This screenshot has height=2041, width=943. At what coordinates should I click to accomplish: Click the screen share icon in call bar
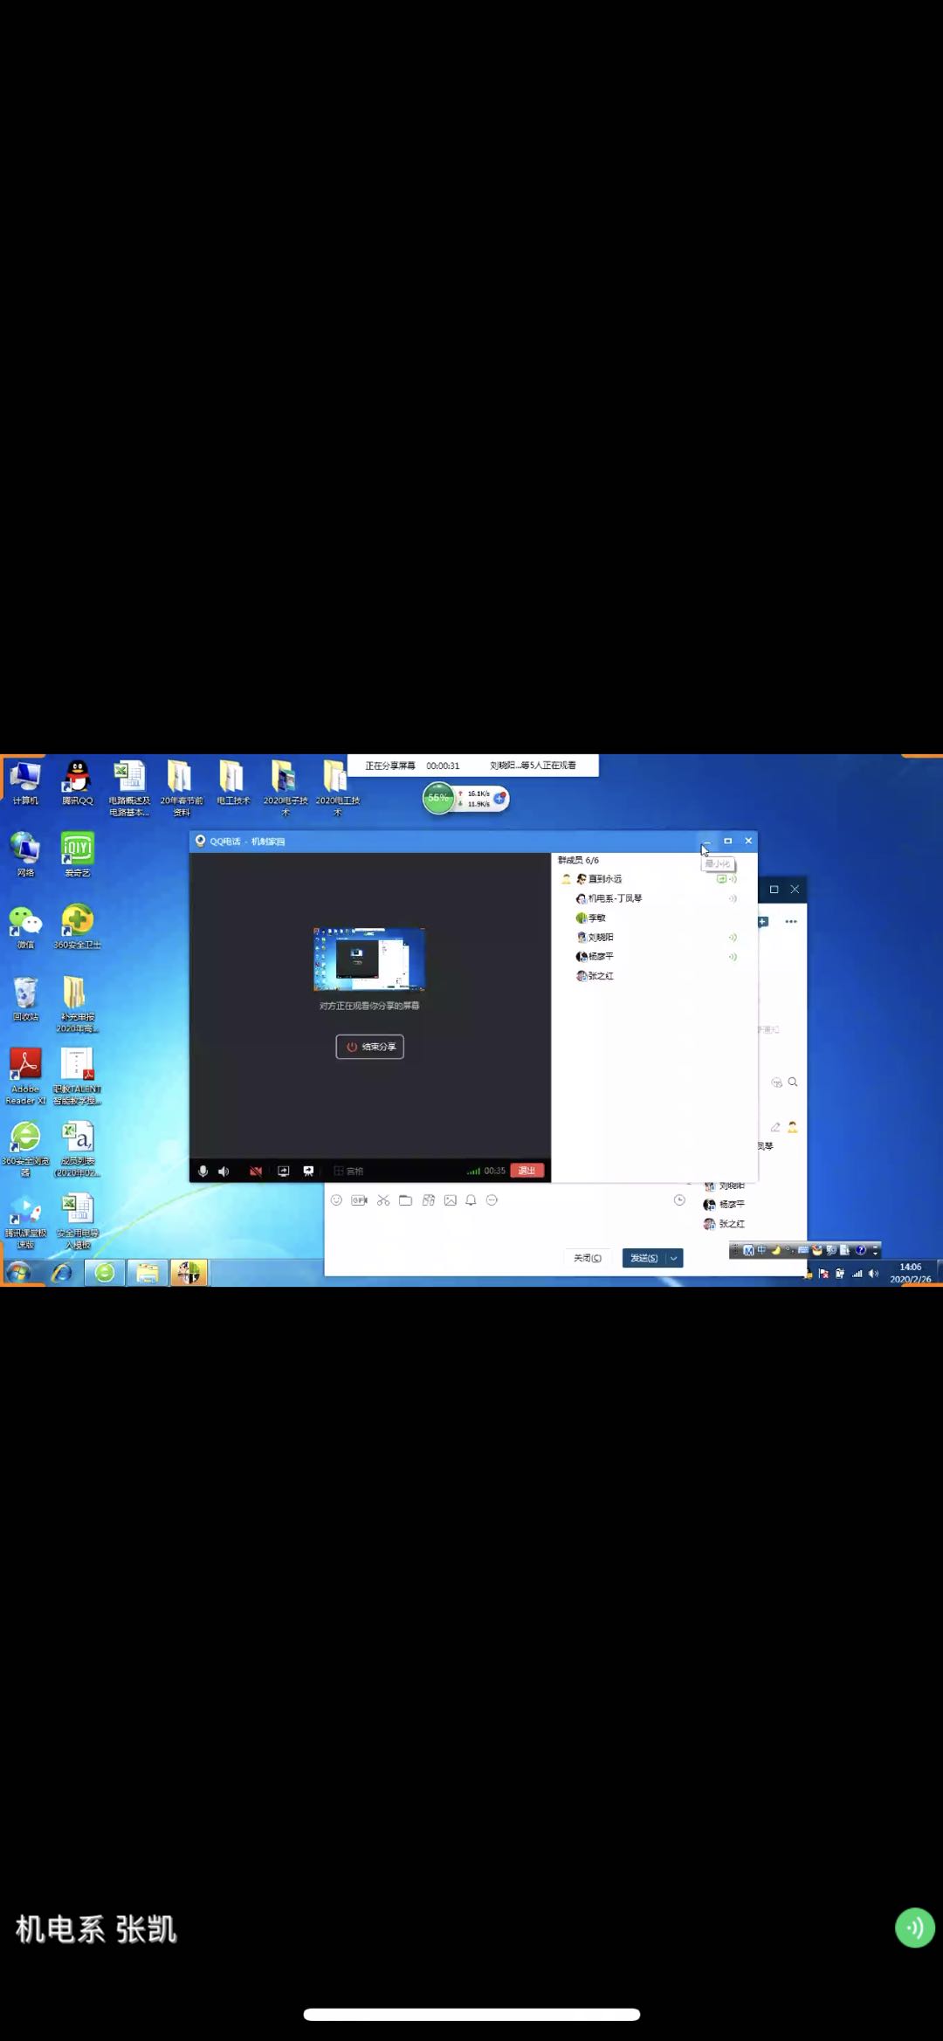(284, 1171)
